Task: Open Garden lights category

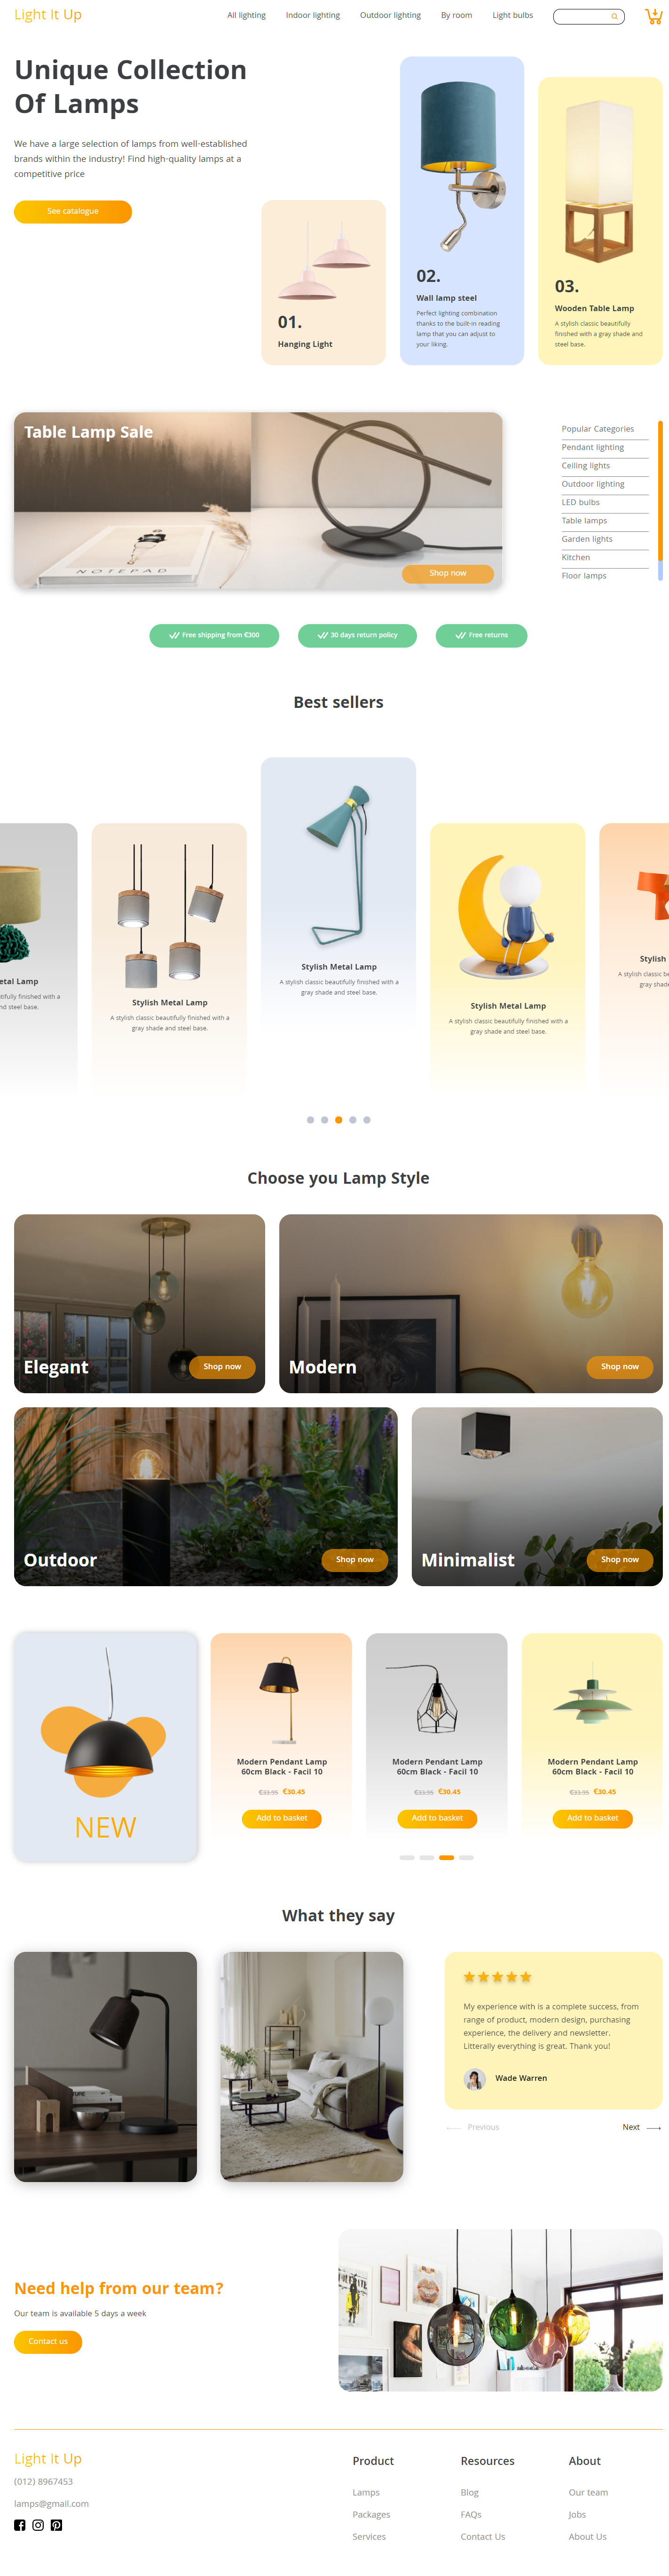Action: (587, 539)
